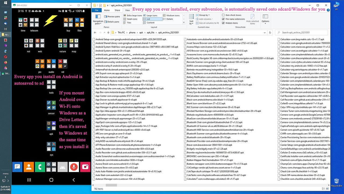Tap the Android Recents navigation button

pyautogui.click(x=29, y=180)
